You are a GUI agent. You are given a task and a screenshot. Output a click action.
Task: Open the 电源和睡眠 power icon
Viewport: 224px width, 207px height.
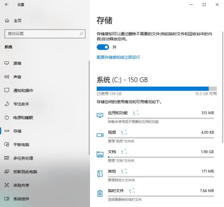[6, 117]
